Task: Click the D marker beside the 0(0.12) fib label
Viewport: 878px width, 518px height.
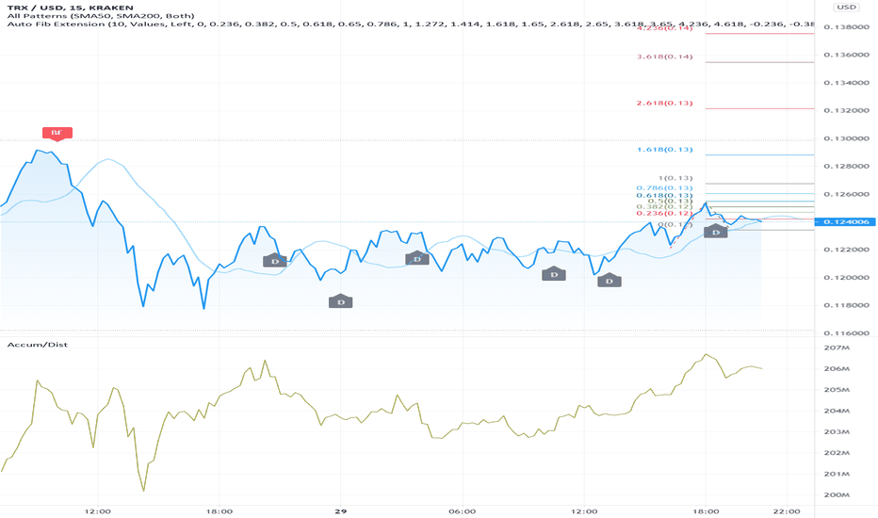Action: click(x=716, y=232)
